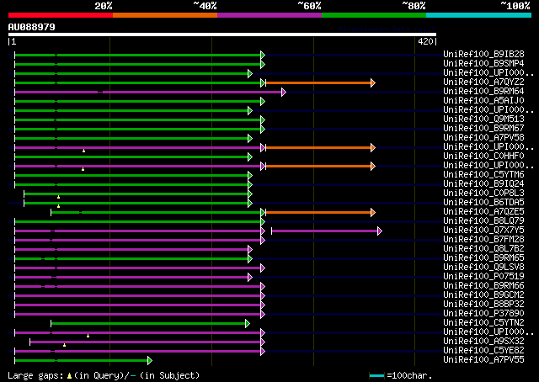Select hit label UniRef100_Q7X7Y5
Image resolution: width=539 pixels, height=382 pixels.
[483, 231]
